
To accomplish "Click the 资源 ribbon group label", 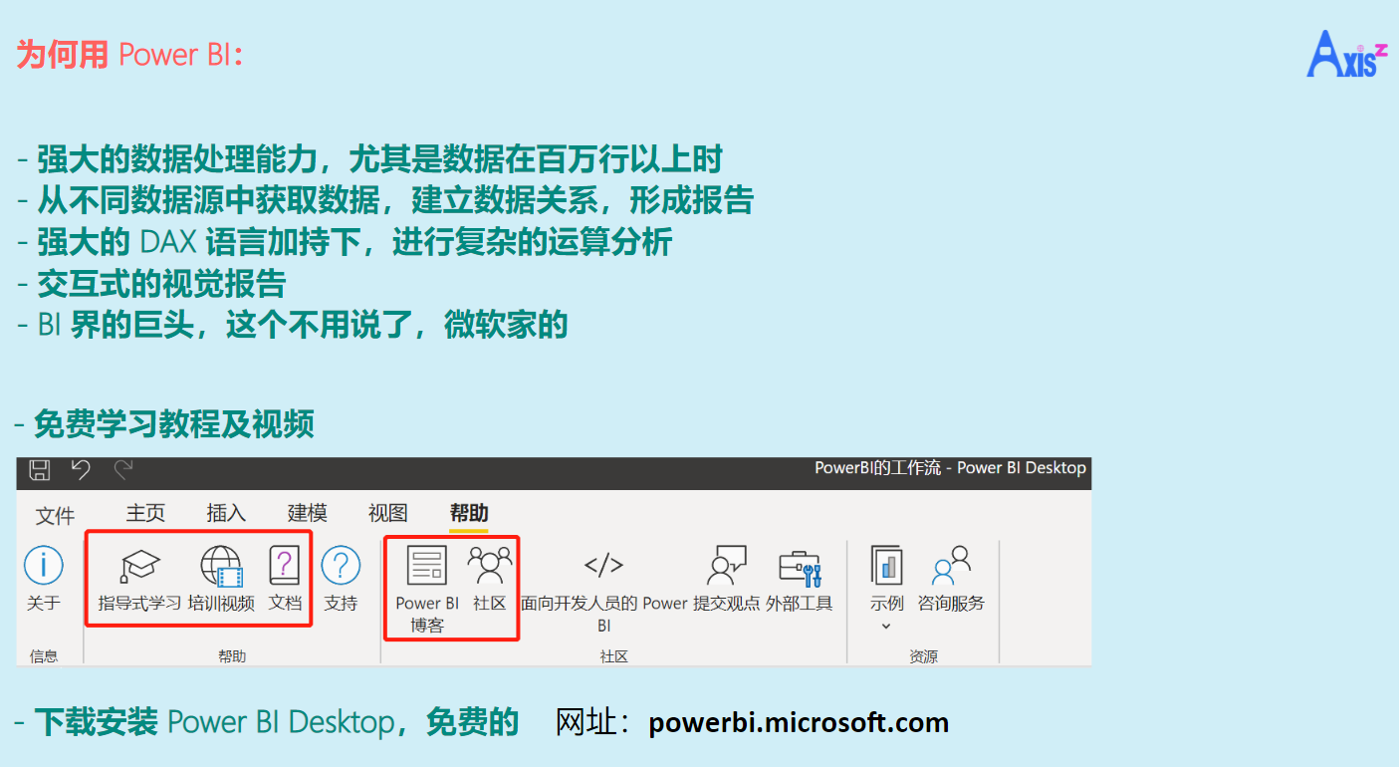I will tap(923, 656).
